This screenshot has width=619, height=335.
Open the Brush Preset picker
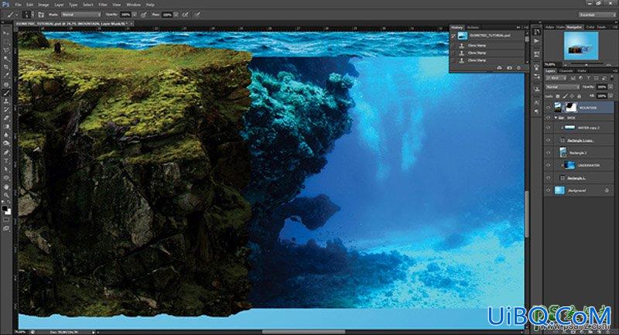27,15
